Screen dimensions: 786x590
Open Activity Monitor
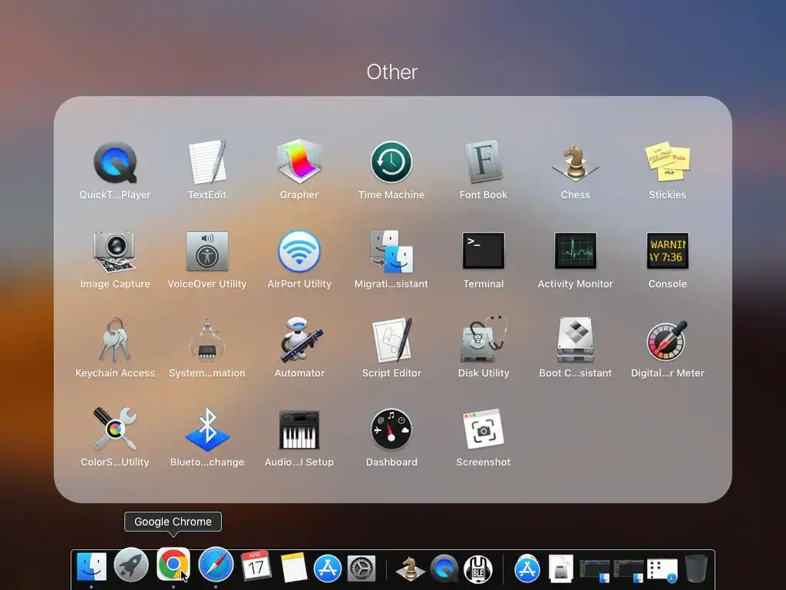pyautogui.click(x=576, y=250)
